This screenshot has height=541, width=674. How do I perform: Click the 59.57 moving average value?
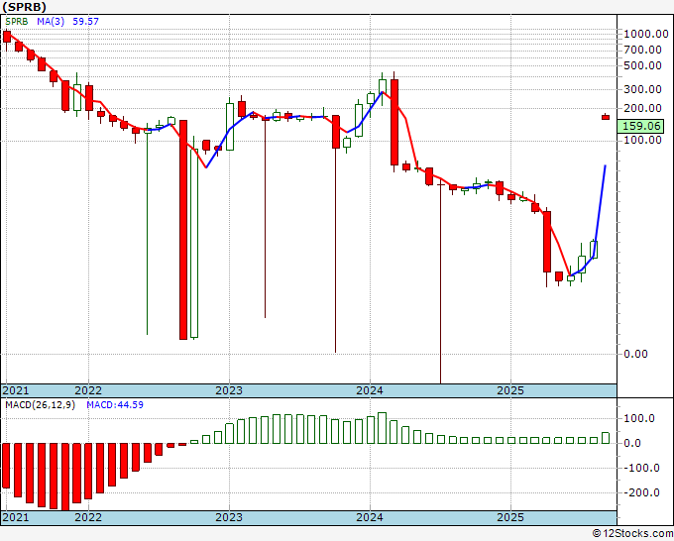coord(85,22)
